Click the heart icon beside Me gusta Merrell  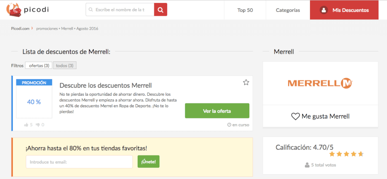pyautogui.click(x=295, y=116)
